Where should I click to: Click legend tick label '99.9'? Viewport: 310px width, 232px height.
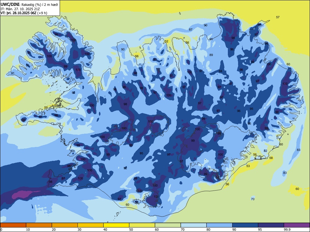click(x=287, y=230)
